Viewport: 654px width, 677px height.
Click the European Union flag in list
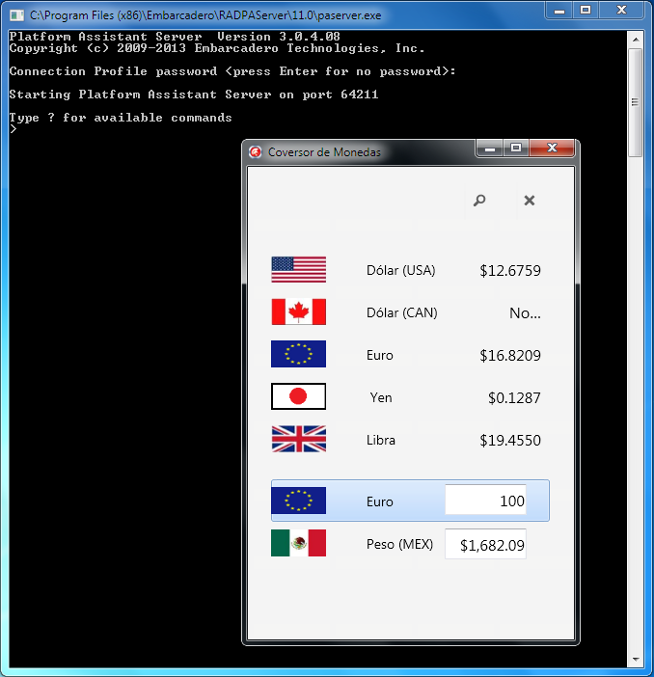[x=298, y=355]
